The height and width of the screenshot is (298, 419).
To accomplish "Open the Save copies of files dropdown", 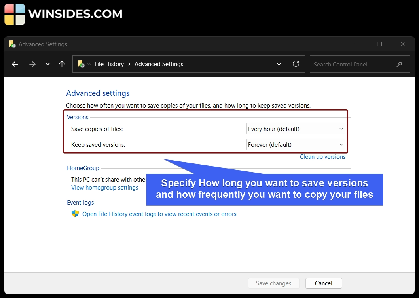I will point(296,129).
